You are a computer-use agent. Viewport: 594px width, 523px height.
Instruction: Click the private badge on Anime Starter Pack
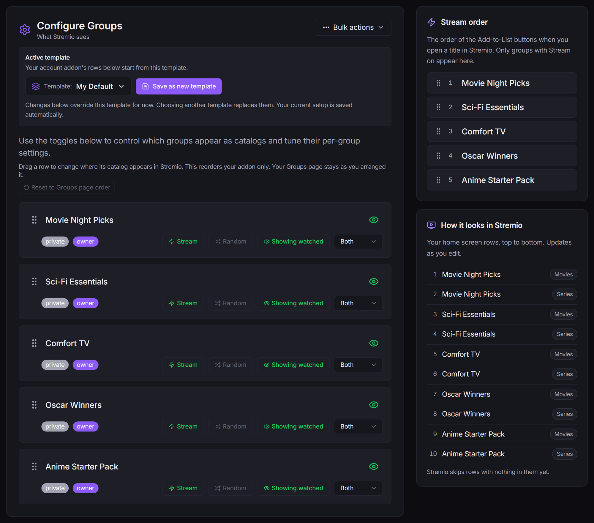tap(55, 488)
